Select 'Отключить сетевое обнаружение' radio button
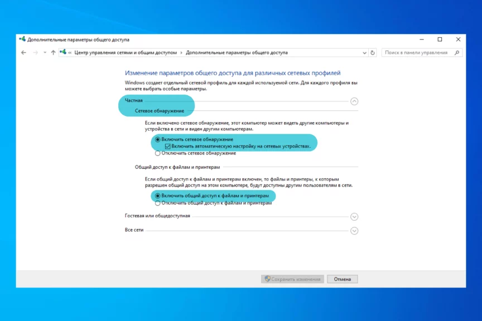 point(158,153)
